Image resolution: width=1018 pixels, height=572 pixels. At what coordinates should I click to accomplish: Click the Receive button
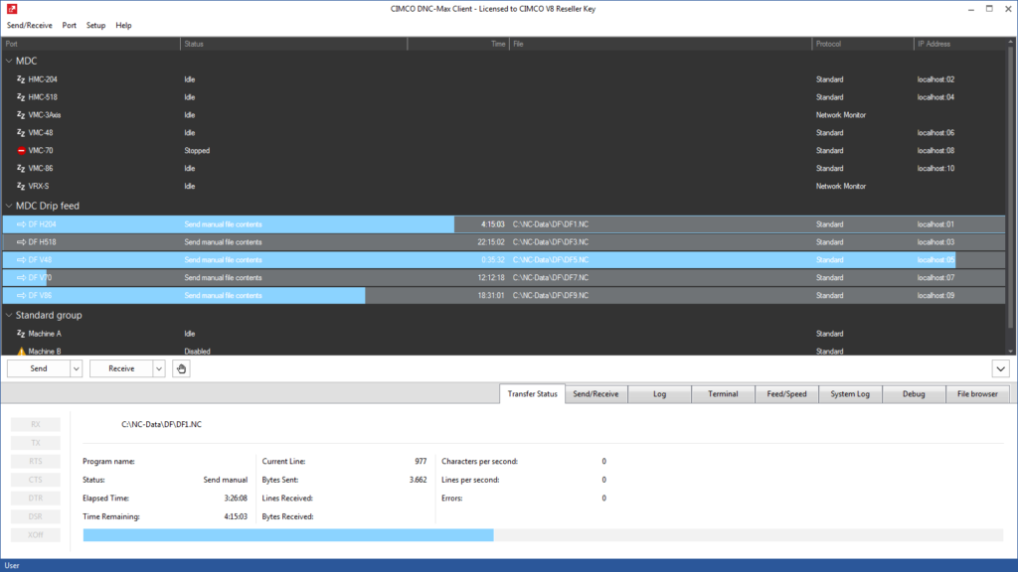point(121,368)
